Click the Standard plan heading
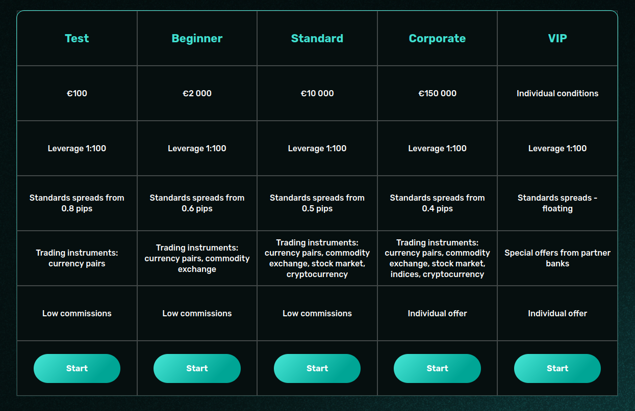Screen dimensions: 635x411 click(x=317, y=38)
